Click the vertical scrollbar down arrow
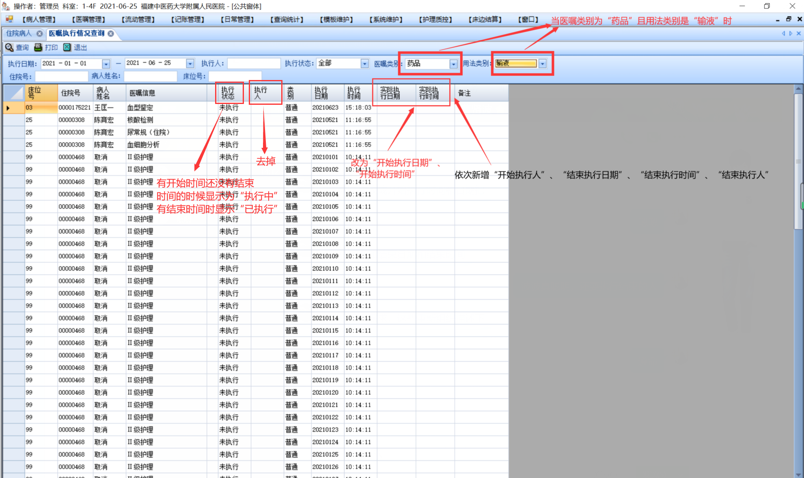 798,474
